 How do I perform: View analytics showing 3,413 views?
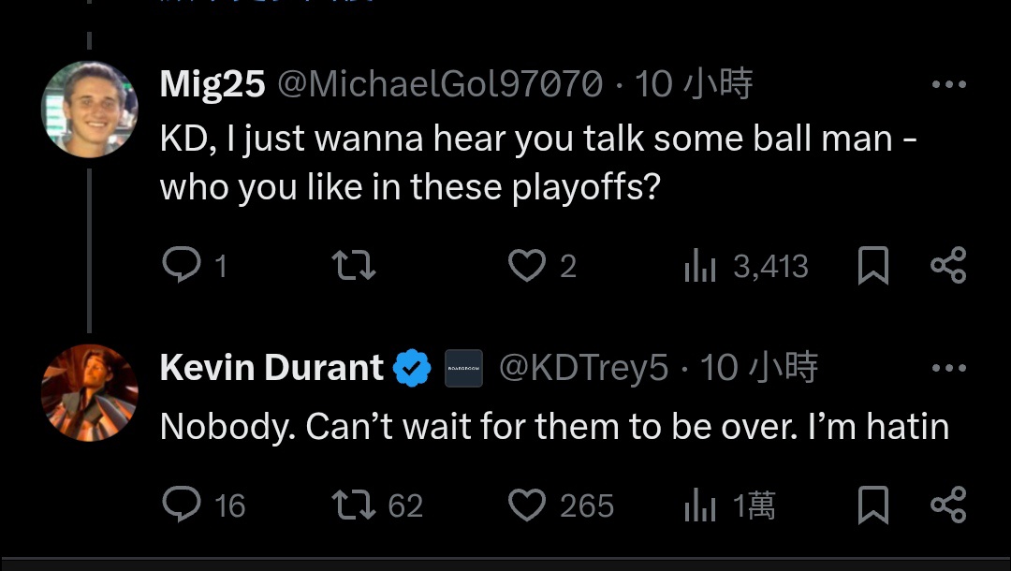(x=746, y=266)
